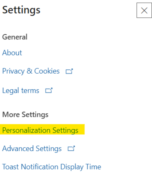The width and height of the screenshot is (152, 177).
Task: Click the word Advanced in Advanced Settings
Action: coord(18,149)
